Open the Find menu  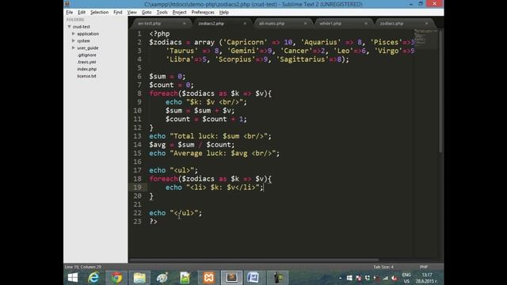pos(118,13)
